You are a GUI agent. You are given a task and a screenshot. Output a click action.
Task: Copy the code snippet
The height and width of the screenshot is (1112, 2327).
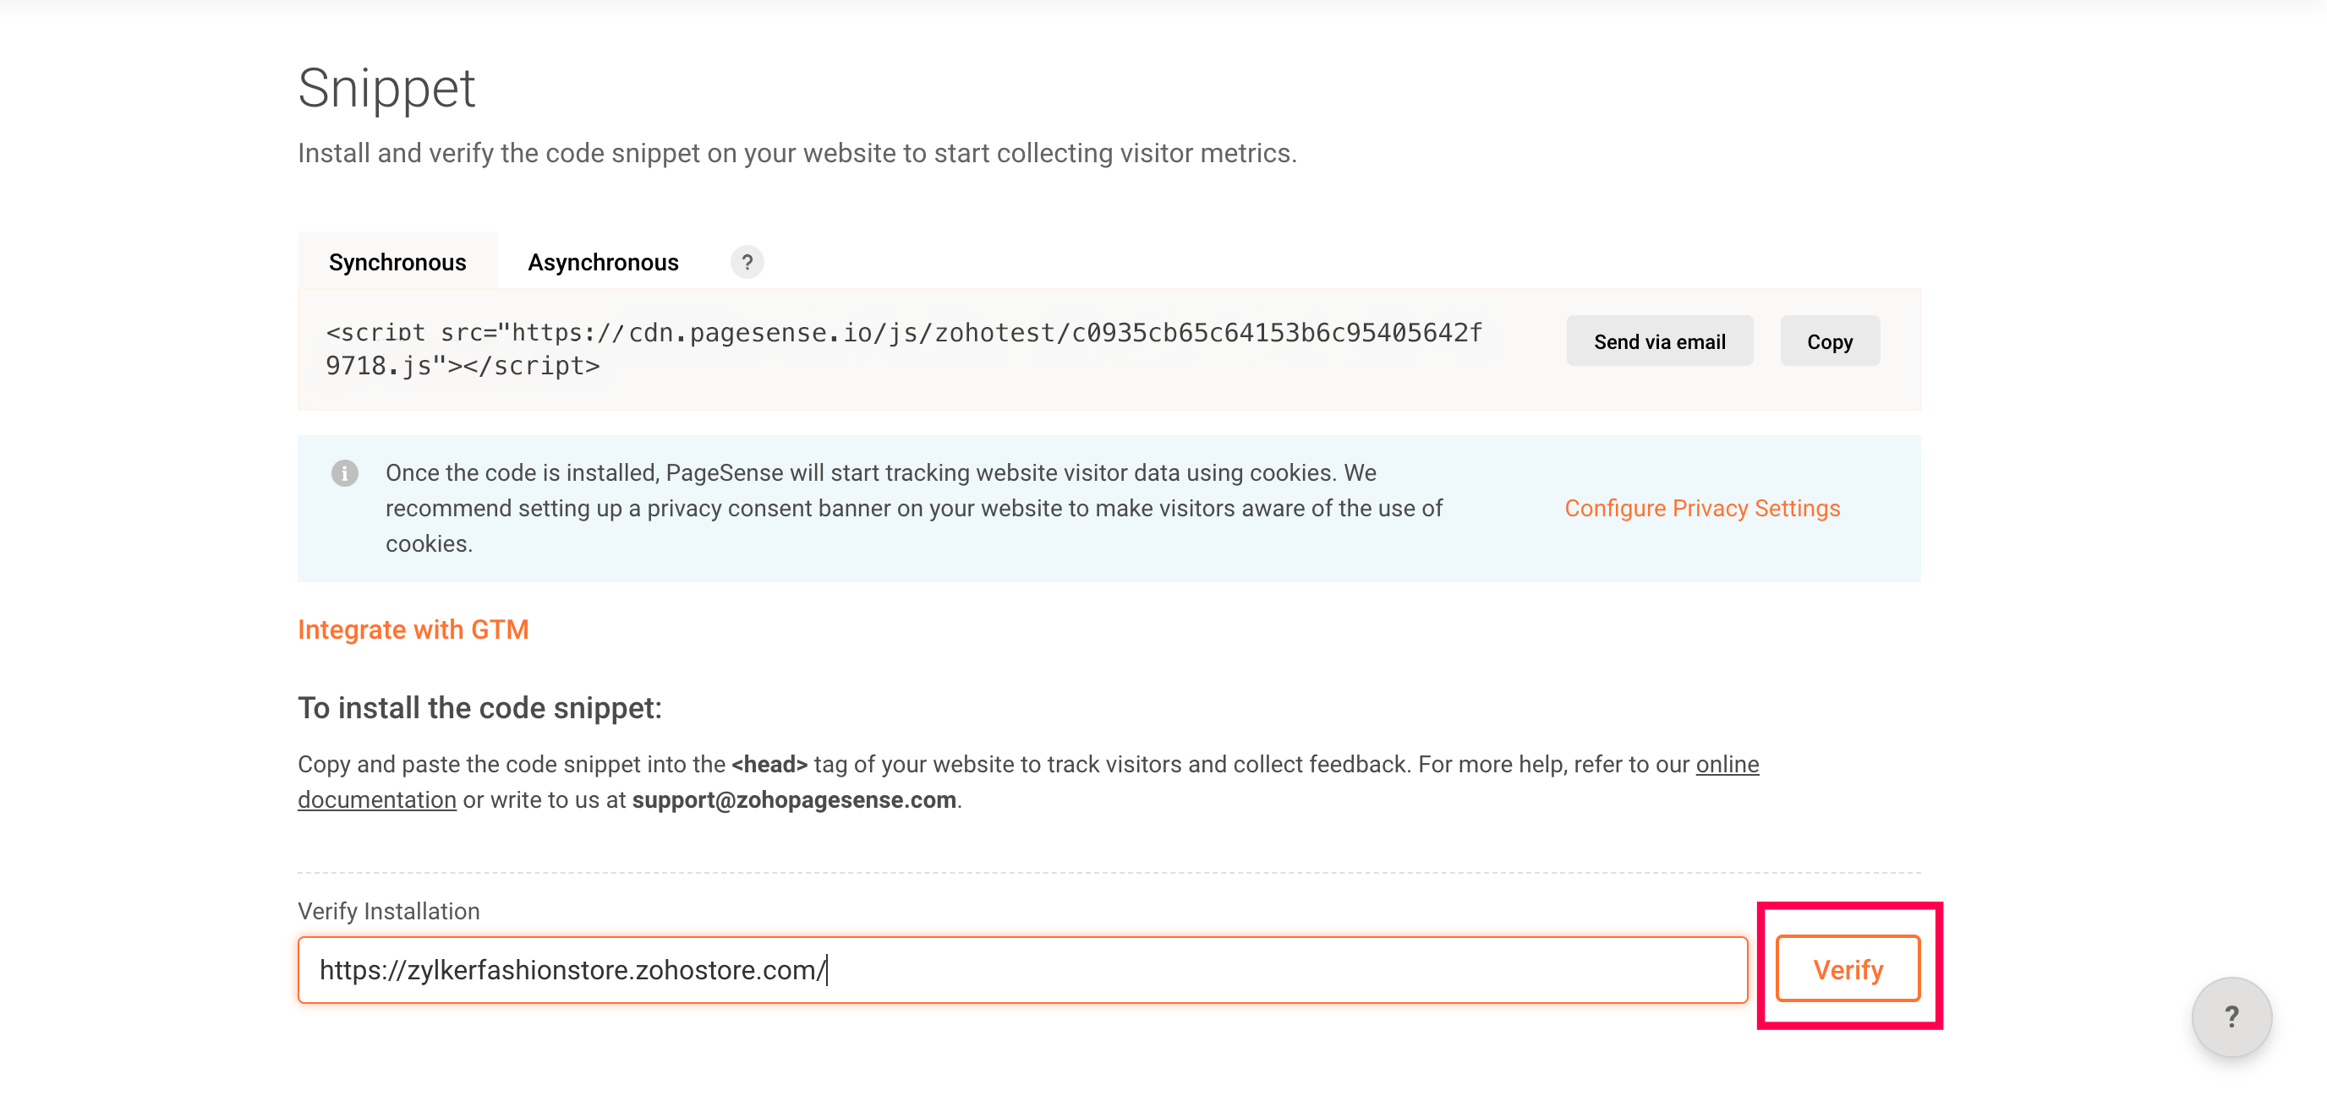1829,341
